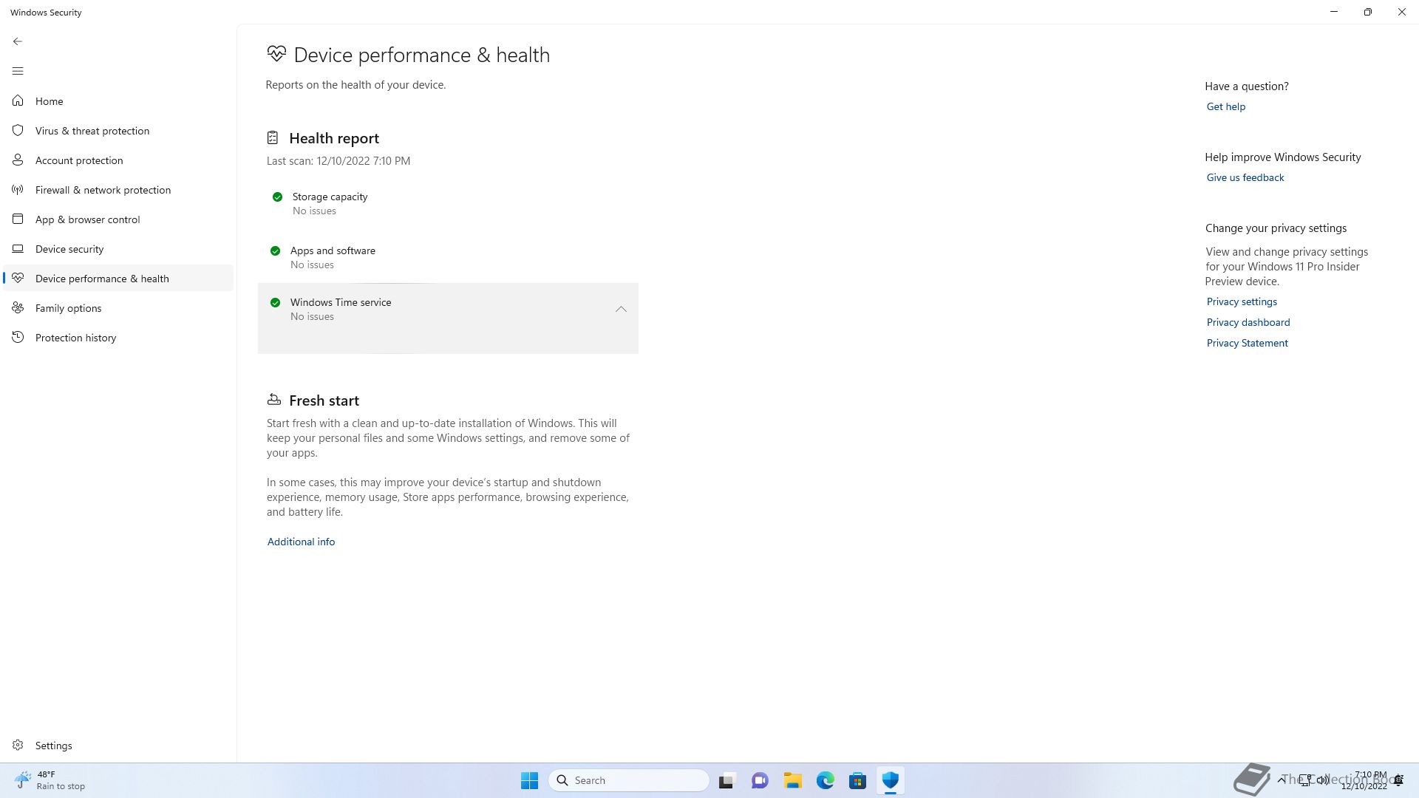Click the Device security laptop icon
The height and width of the screenshot is (798, 1419).
[x=18, y=248]
